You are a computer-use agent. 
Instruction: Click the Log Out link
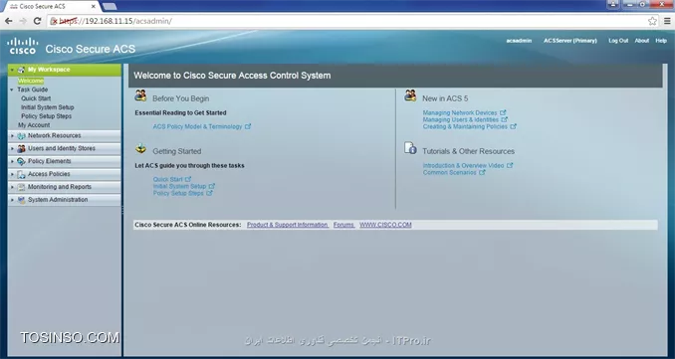pyautogui.click(x=618, y=41)
